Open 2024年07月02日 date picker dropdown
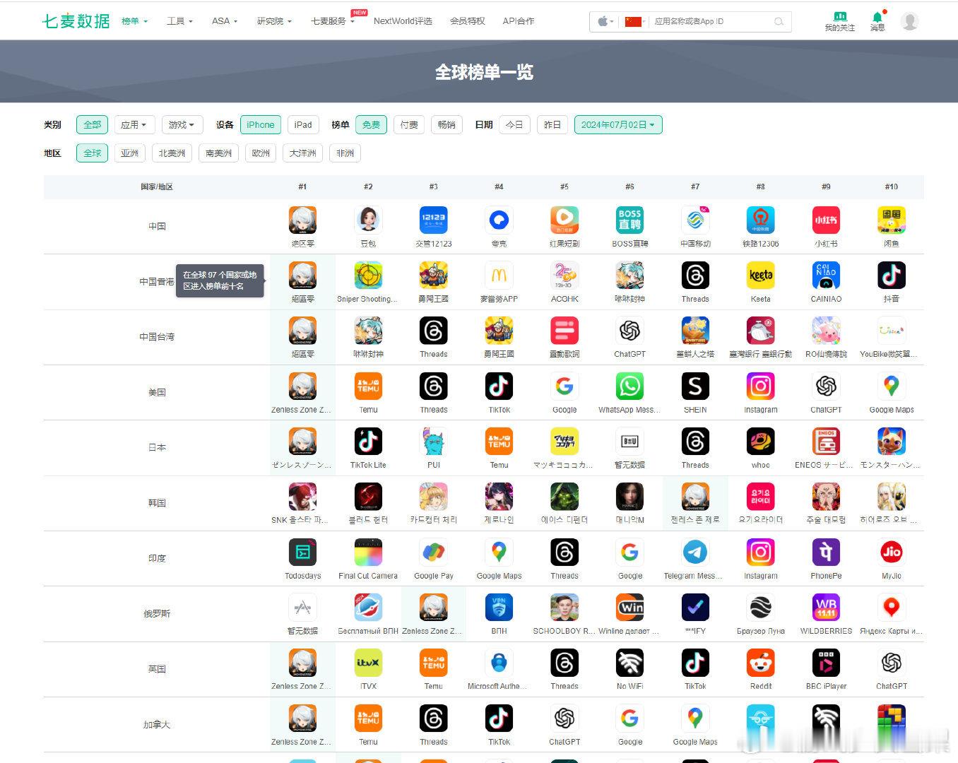This screenshot has height=763, width=958. click(618, 124)
